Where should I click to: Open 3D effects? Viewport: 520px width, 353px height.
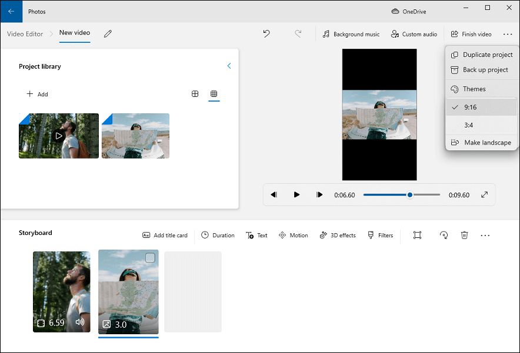(338, 235)
